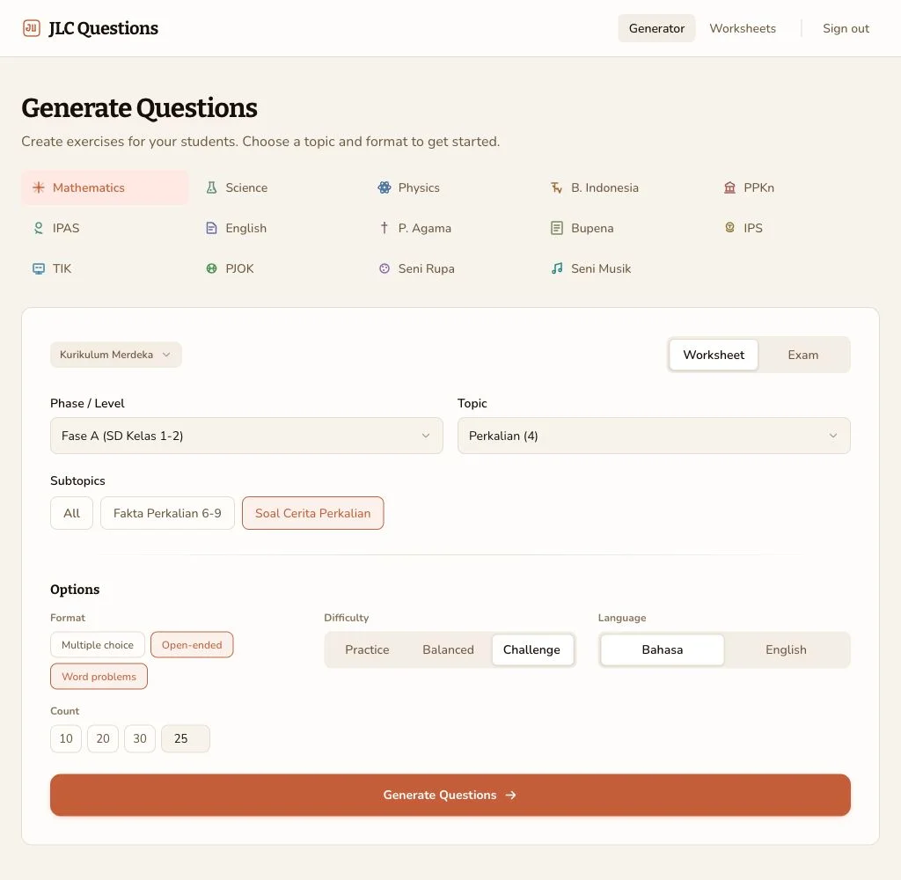Click the Physics atom icon
The image size is (901, 880).
pyautogui.click(x=385, y=187)
